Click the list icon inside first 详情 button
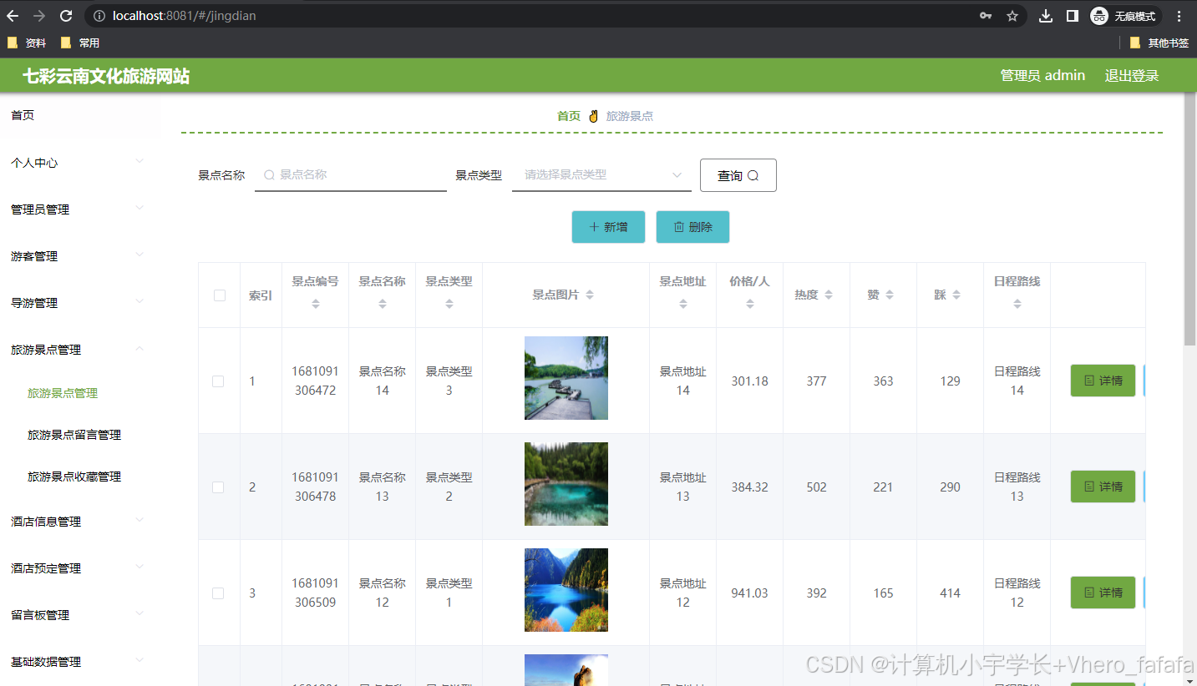The height and width of the screenshot is (686, 1197). point(1091,381)
